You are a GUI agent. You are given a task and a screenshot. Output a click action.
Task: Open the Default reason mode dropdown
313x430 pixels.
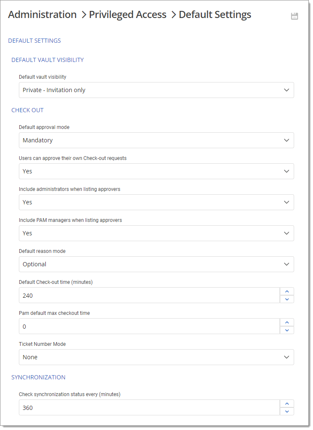[156, 264]
